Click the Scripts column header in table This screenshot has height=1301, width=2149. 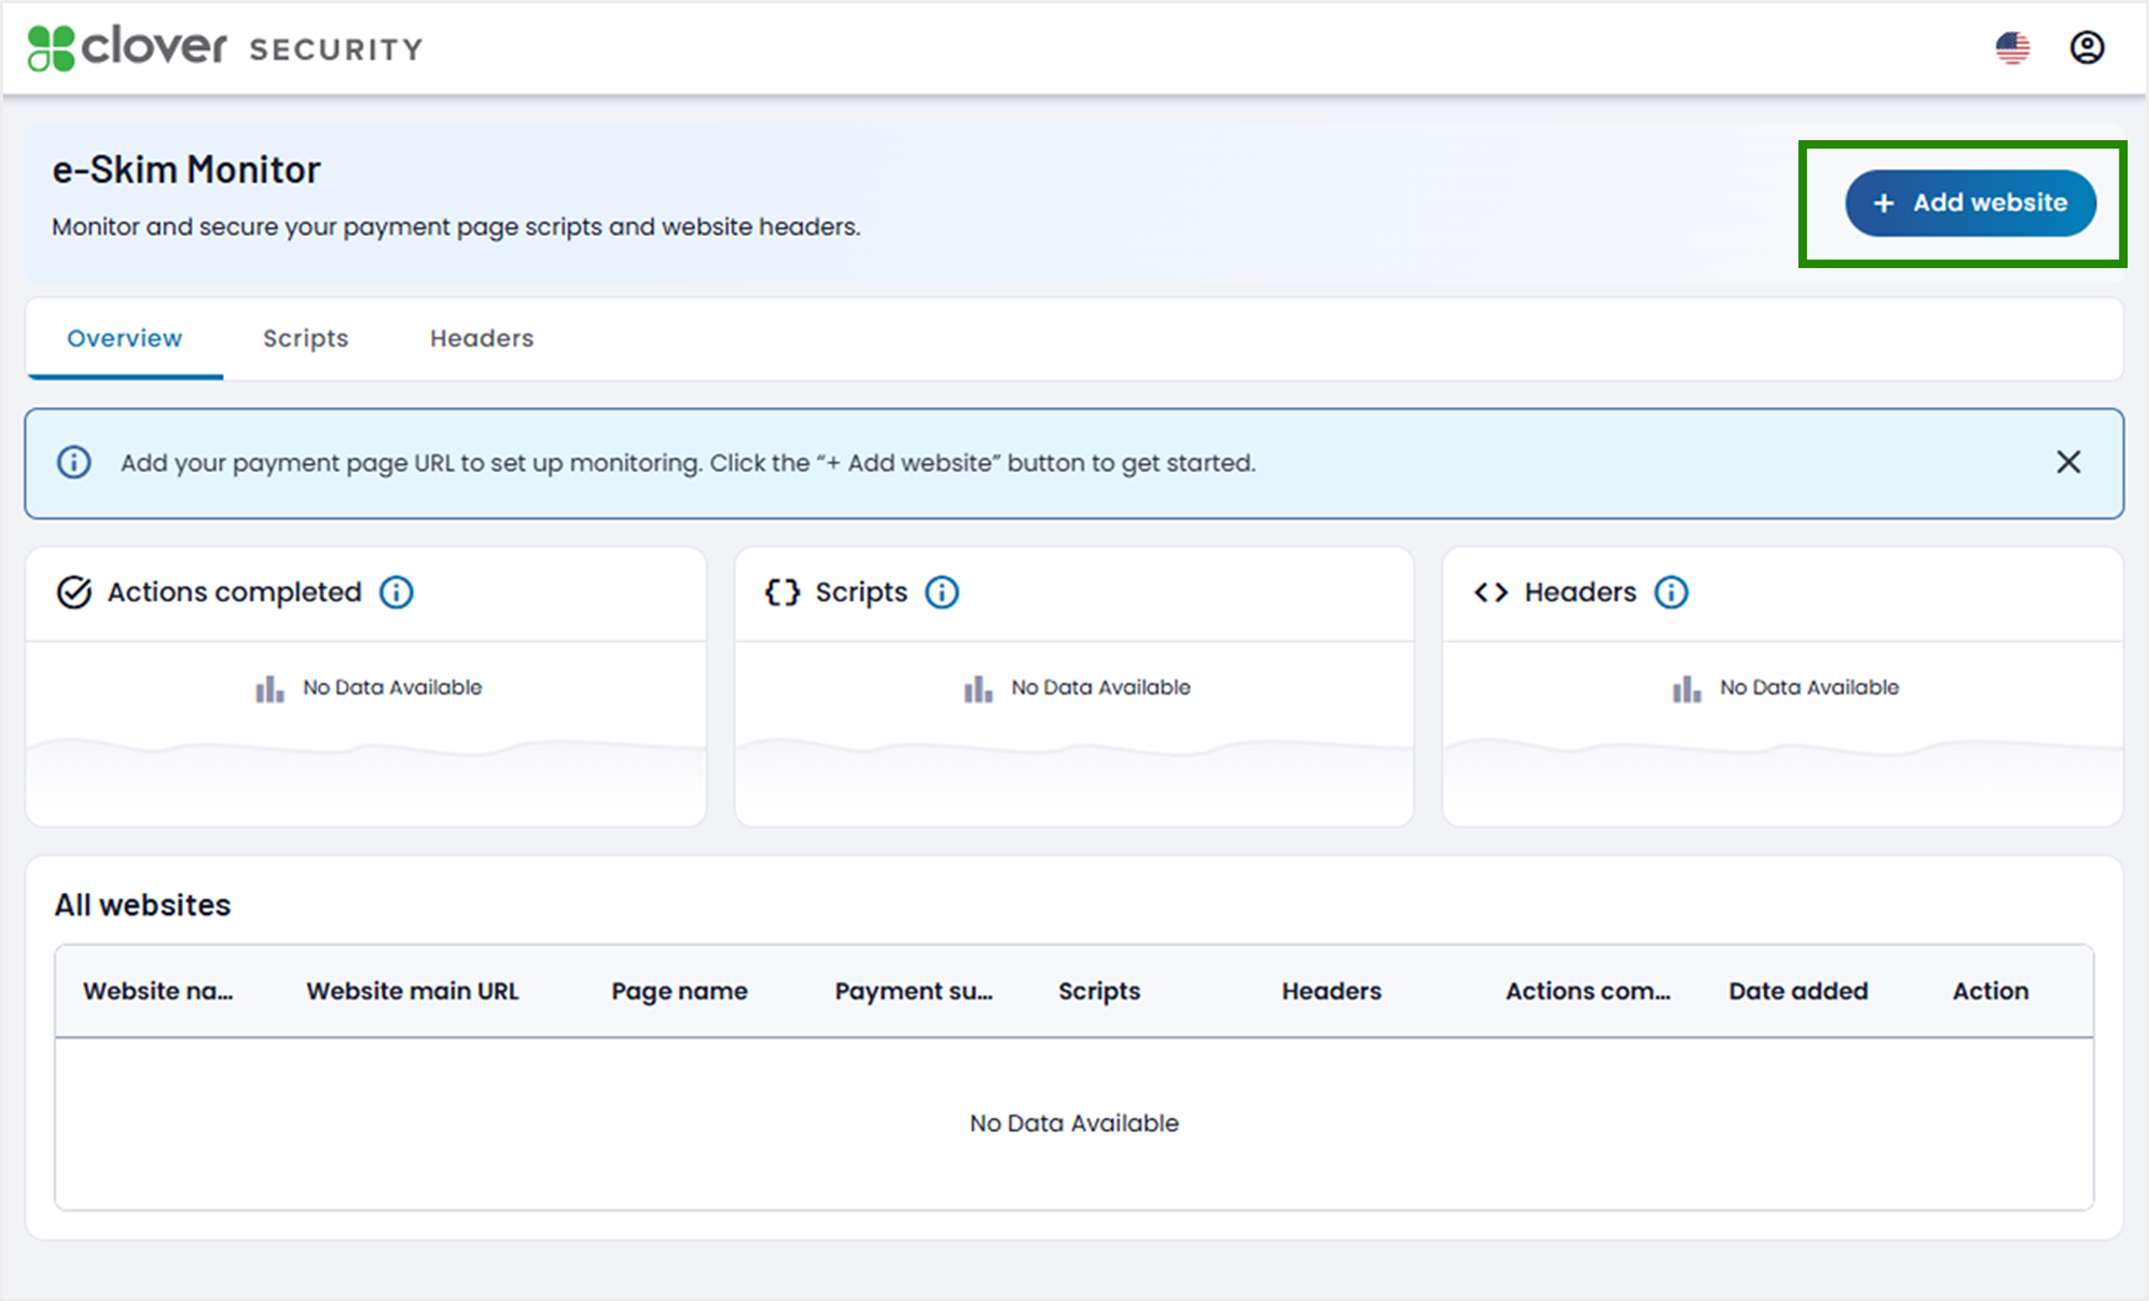click(1099, 992)
